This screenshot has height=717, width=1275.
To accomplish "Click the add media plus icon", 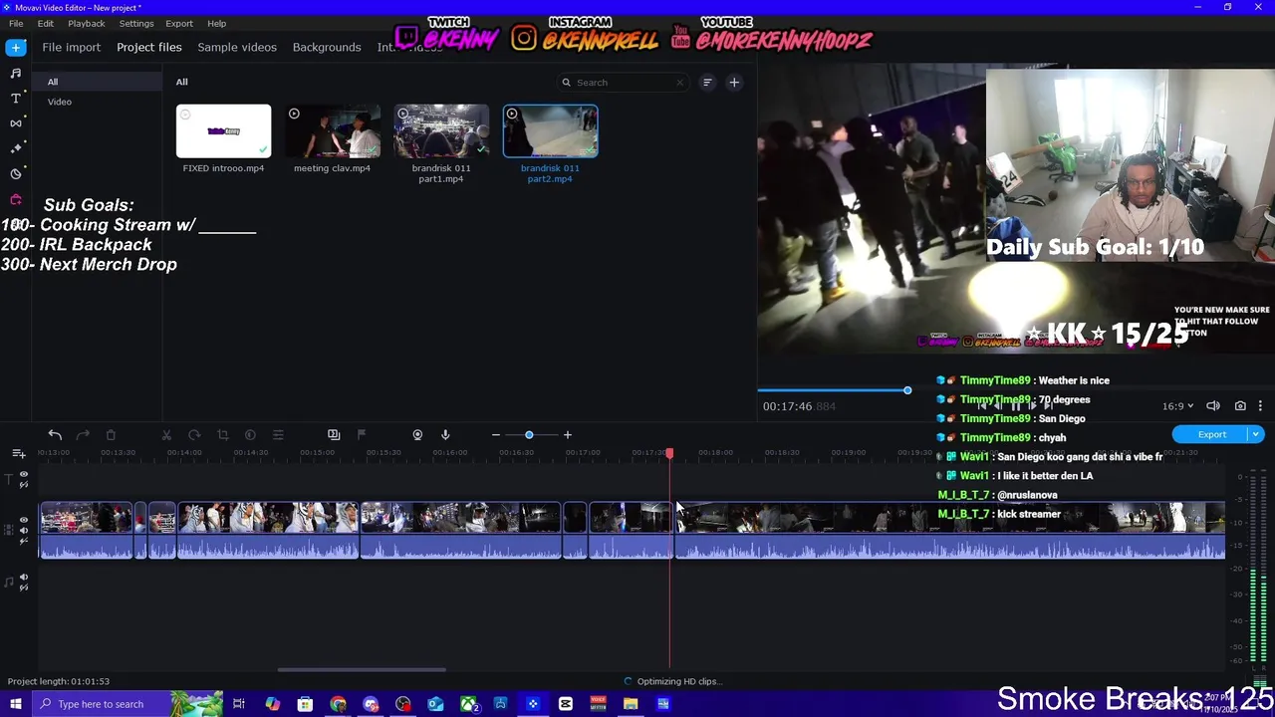I will click(x=734, y=83).
